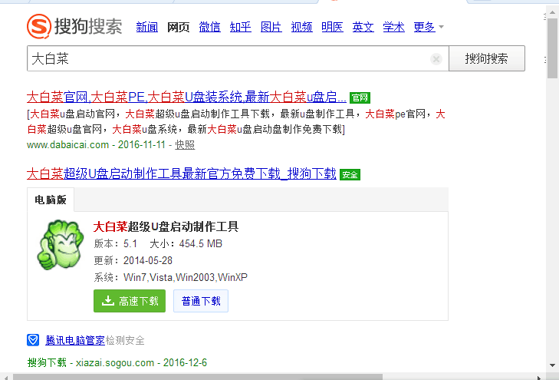Screen dimensions: 559x380
Task: Open the 微信 search category
Action: click(209, 27)
